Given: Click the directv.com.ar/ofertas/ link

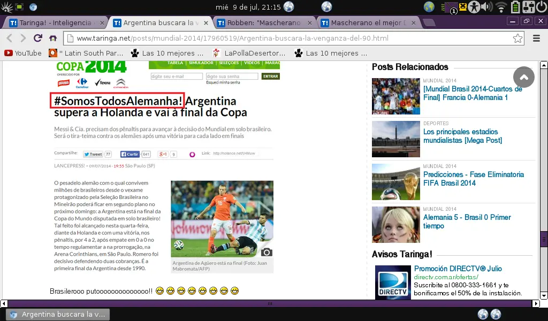Looking at the screenshot, I should (x=446, y=277).
